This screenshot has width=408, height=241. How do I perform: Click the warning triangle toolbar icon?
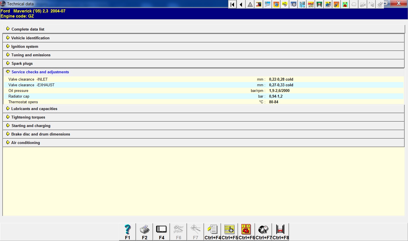[250, 4]
